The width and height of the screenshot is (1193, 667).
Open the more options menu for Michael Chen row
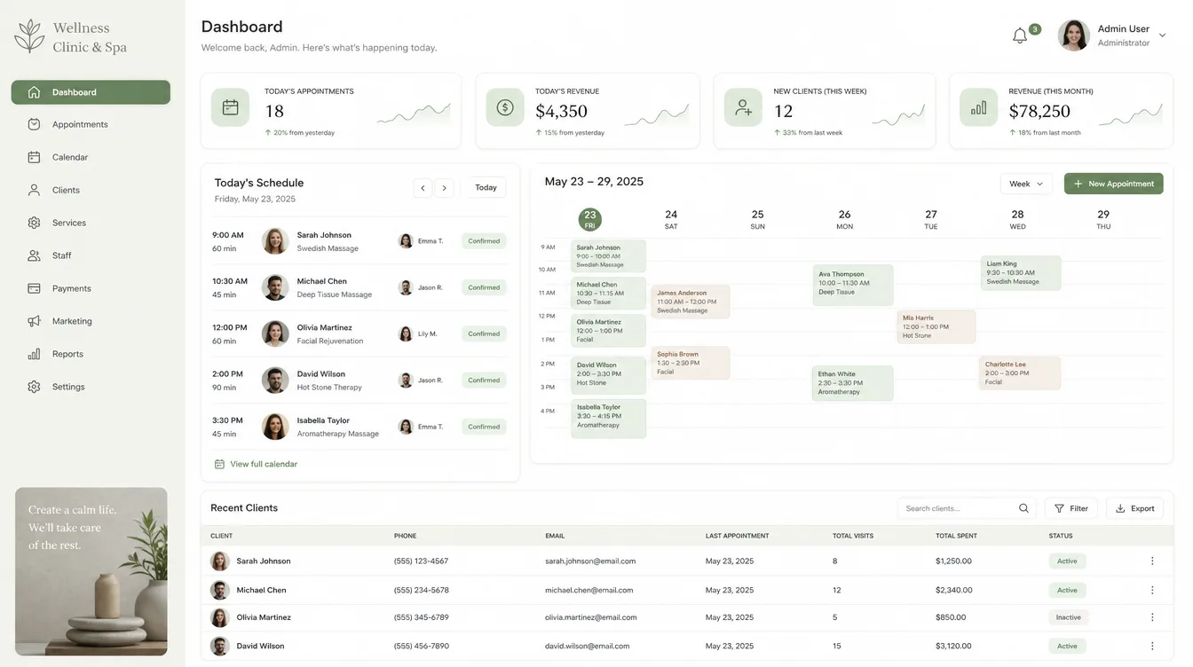(x=1152, y=590)
